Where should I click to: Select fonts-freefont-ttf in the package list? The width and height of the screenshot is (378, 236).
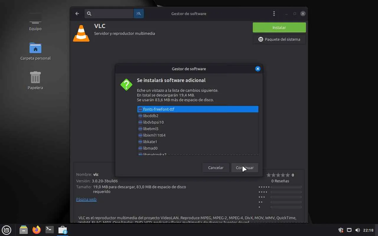click(x=198, y=109)
